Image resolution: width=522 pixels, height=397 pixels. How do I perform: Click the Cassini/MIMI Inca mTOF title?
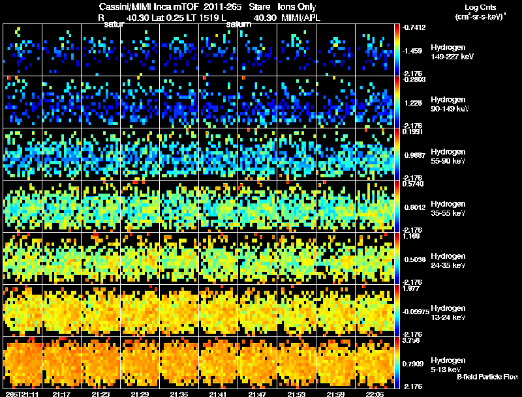click(x=149, y=7)
